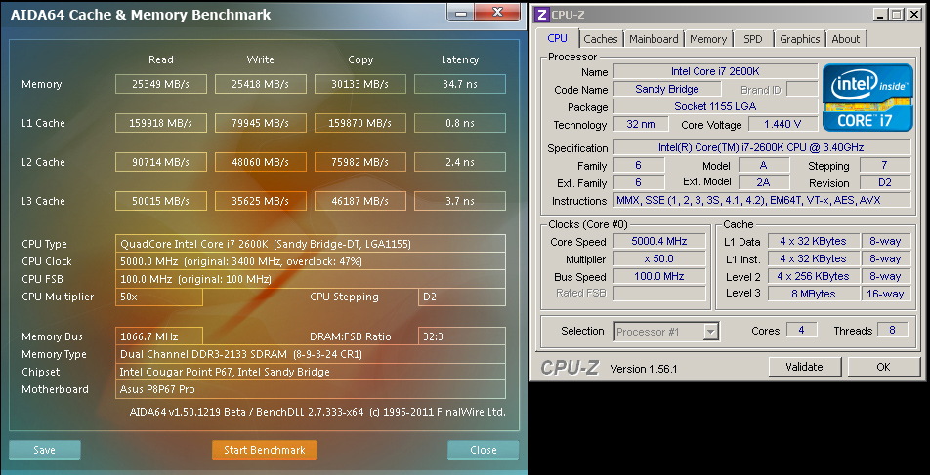This screenshot has width=930, height=475.
Task: Click the DRAM:FSB Ratio 32:3 field
Action: pyautogui.click(x=462, y=336)
